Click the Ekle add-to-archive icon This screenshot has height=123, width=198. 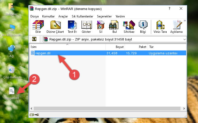point(38,27)
